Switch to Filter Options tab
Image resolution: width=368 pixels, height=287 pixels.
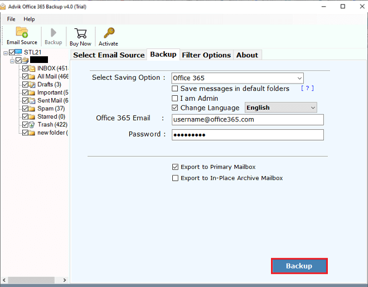[x=206, y=55]
